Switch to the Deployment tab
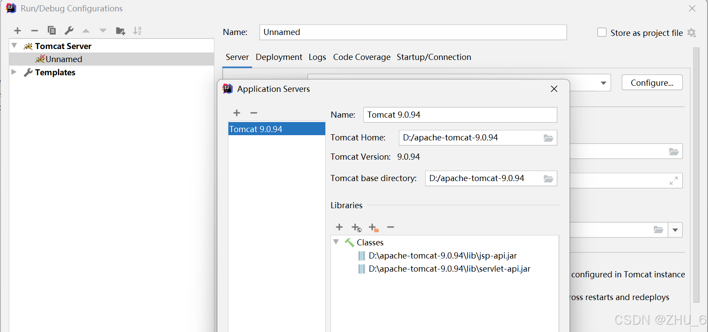This screenshot has width=708, height=332. click(x=279, y=57)
